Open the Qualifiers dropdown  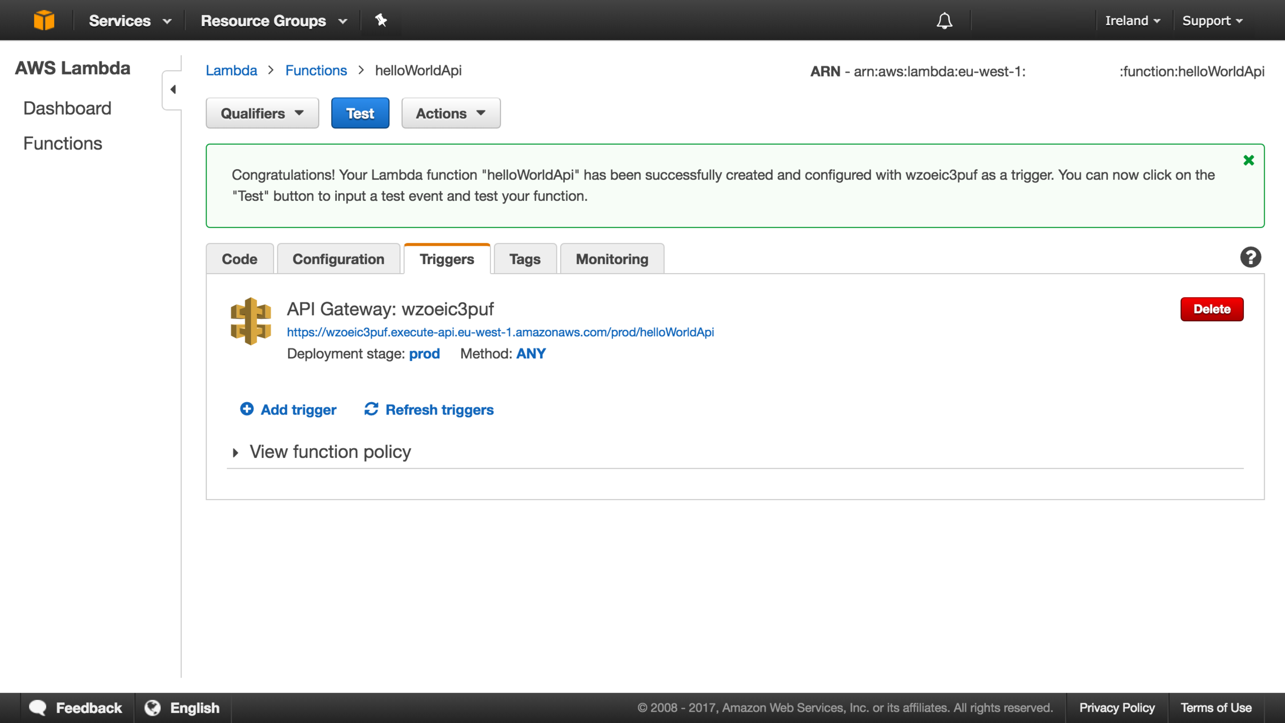coord(262,114)
